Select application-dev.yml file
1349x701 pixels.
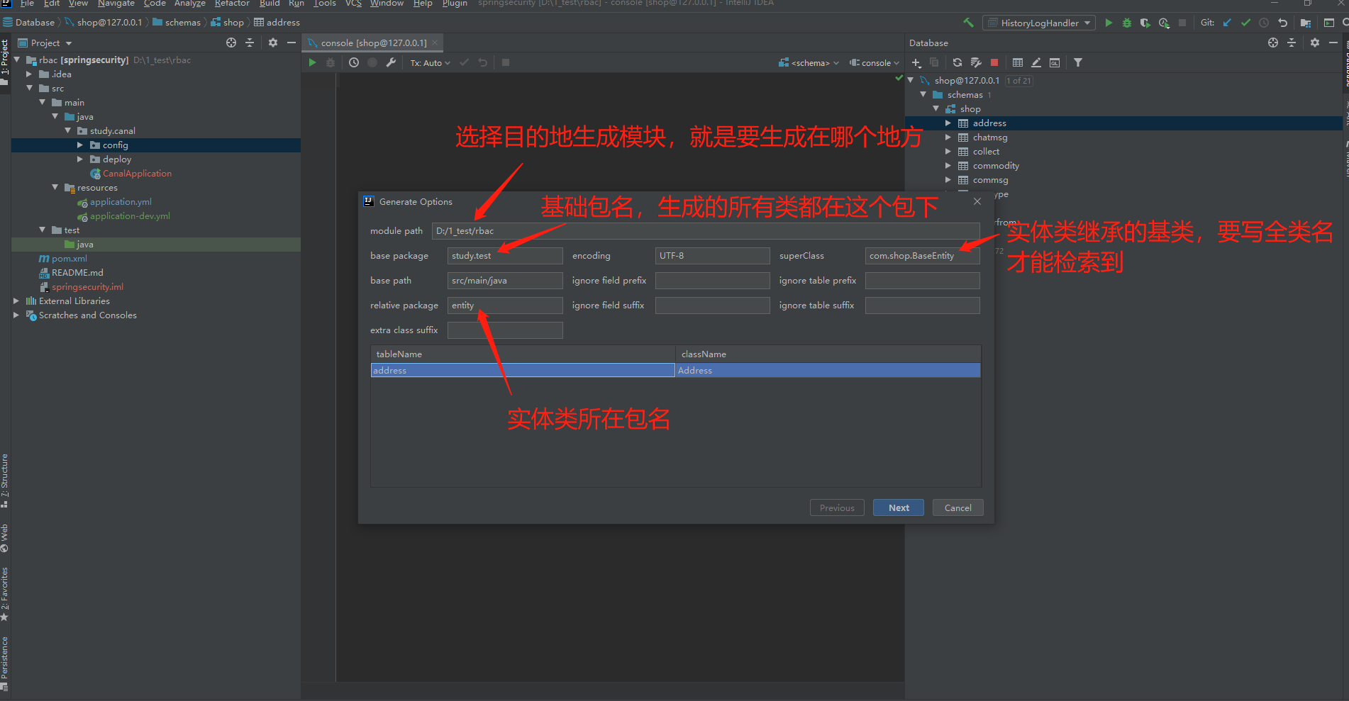coord(130,215)
